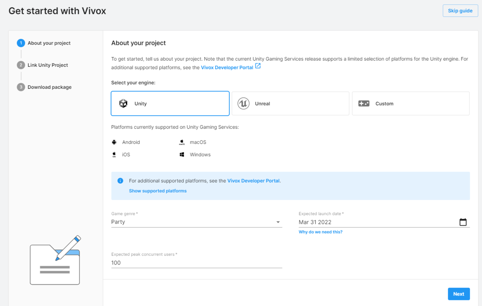This screenshot has width=482, height=306.
Task: Click the Unreal Engine logo icon
Action: coord(243,103)
